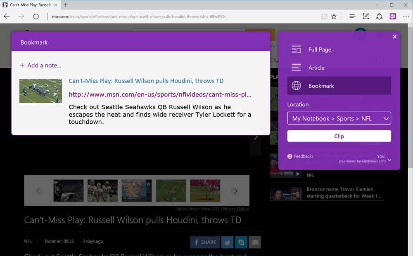Click the Broncos story thumbnail
The height and width of the screenshot is (256, 413).
(x=286, y=194)
